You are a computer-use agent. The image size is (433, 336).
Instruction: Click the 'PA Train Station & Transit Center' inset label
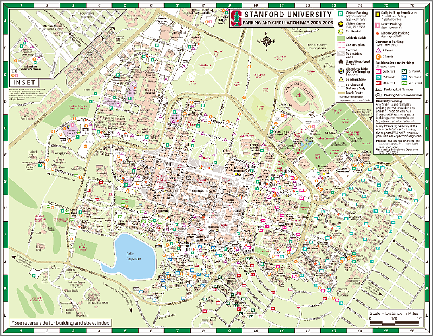pos(53,28)
